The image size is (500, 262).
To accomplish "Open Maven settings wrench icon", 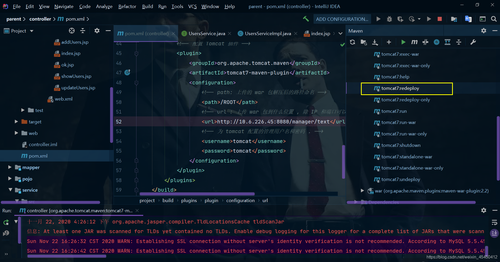I will 473,42.
